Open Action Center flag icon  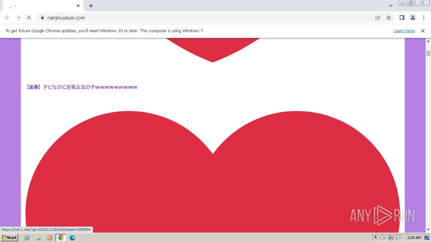399,238
